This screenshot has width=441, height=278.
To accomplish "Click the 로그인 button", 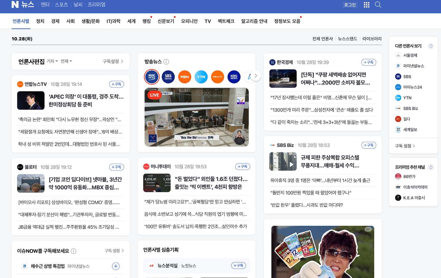I will [350, 5].
